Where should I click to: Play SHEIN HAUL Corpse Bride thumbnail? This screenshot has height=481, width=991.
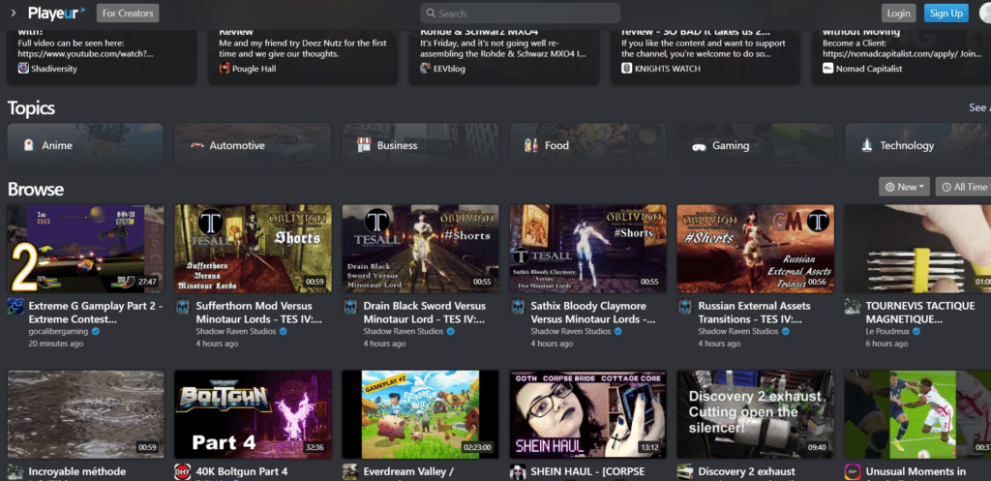pyautogui.click(x=587, y=414)
